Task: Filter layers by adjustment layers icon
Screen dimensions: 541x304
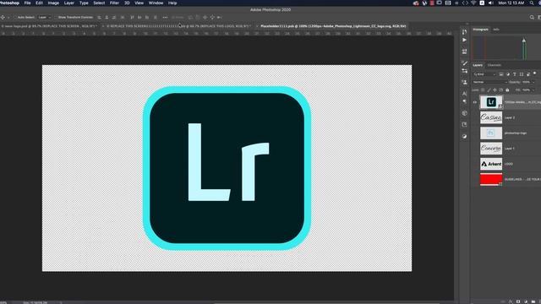Action: click(x=508, y=74)
